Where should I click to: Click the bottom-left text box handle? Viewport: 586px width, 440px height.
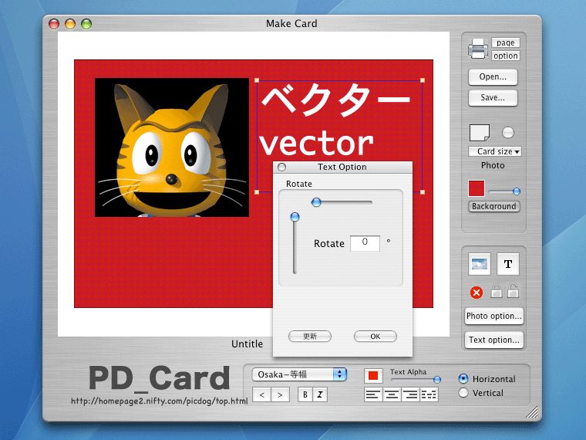(257, 192)
